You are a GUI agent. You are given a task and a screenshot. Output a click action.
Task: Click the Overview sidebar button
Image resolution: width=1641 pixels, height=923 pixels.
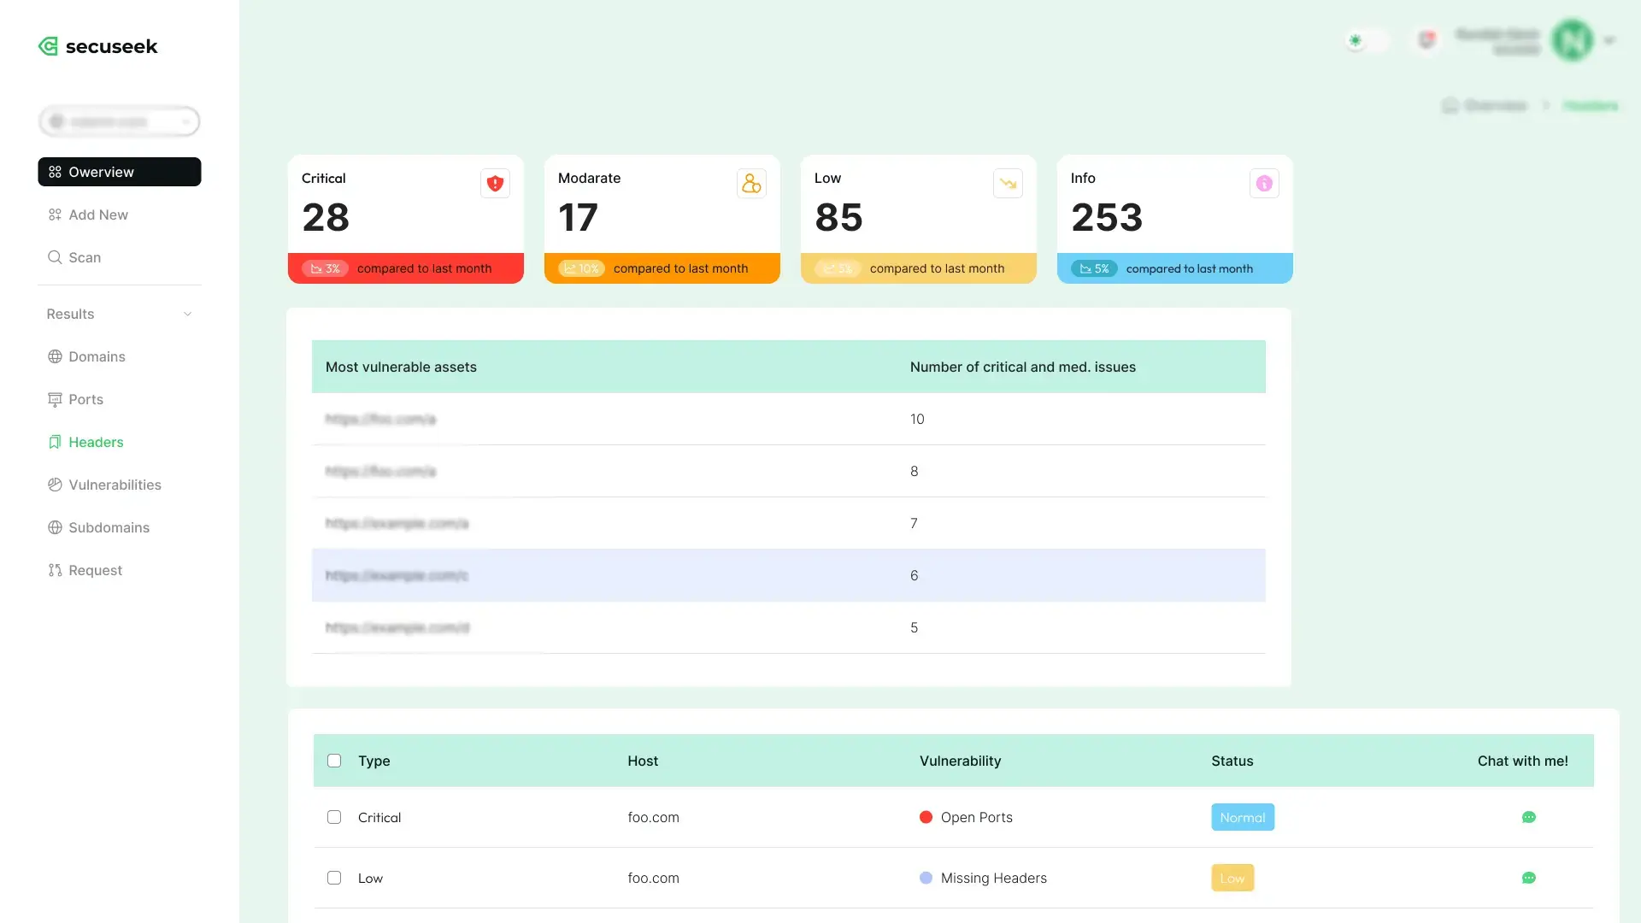pos(120,173)
